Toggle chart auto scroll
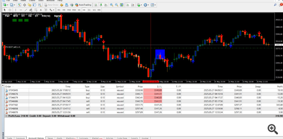 tap(128, 5)
